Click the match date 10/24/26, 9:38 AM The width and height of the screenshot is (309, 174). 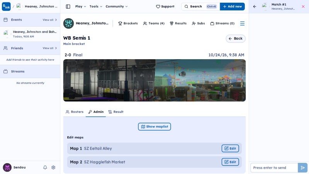[x=226, y=55]
